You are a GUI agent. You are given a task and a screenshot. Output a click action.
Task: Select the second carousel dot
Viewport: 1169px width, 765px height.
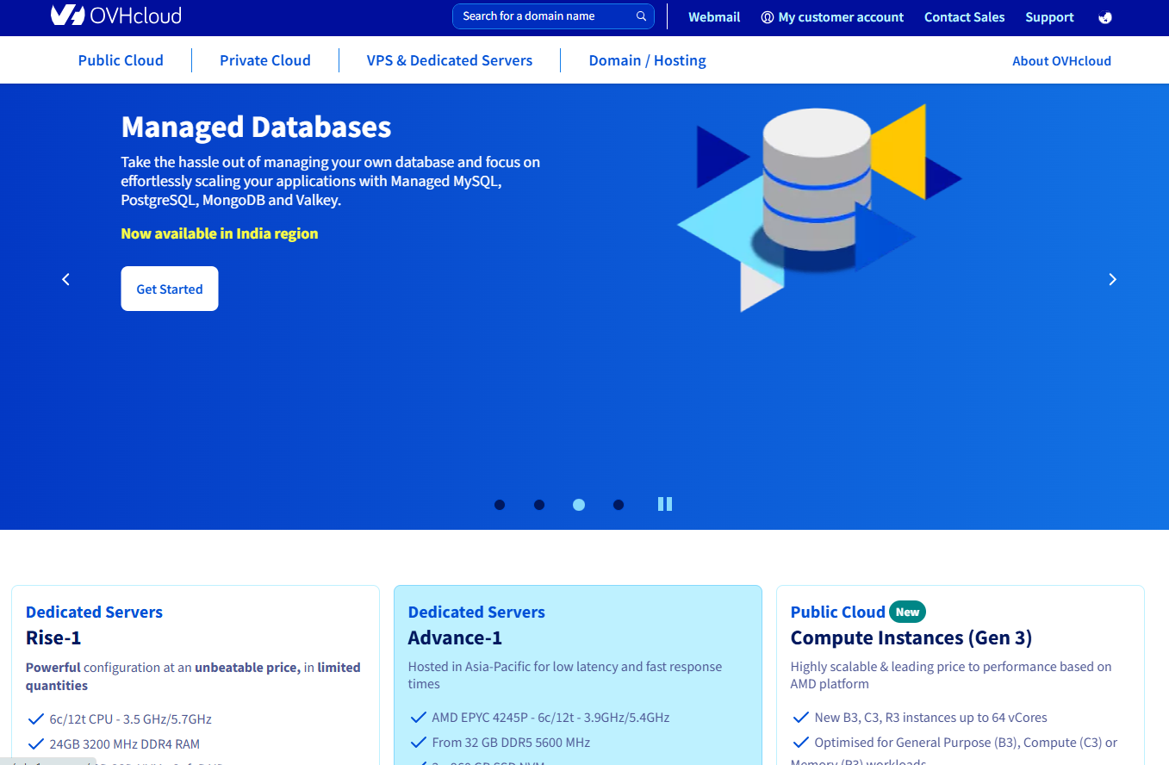(539, 505)
